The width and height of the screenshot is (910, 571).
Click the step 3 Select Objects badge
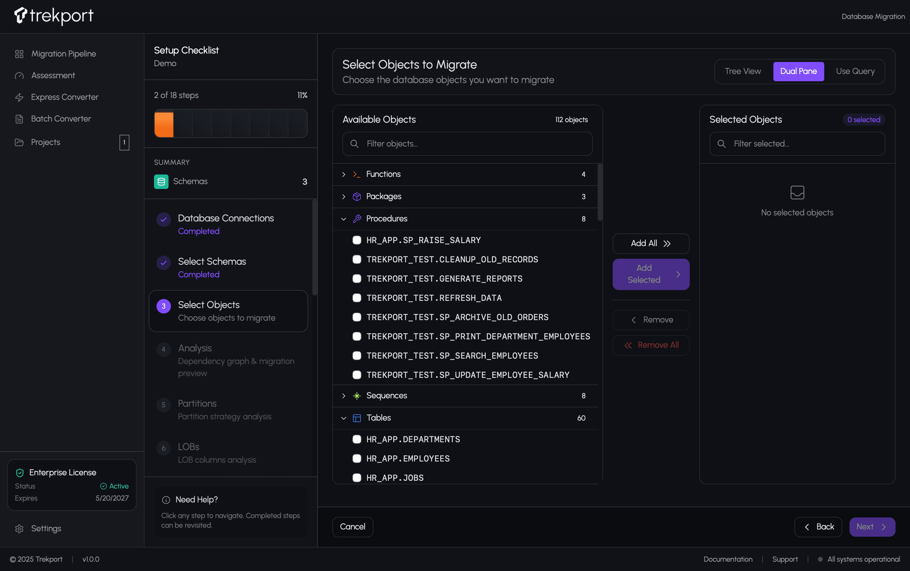point(164,306)
